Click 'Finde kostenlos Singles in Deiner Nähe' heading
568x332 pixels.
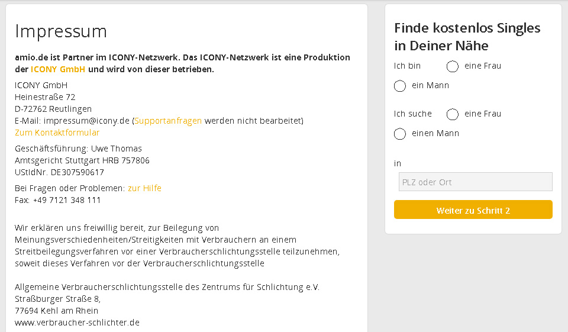tap(467, 37)
